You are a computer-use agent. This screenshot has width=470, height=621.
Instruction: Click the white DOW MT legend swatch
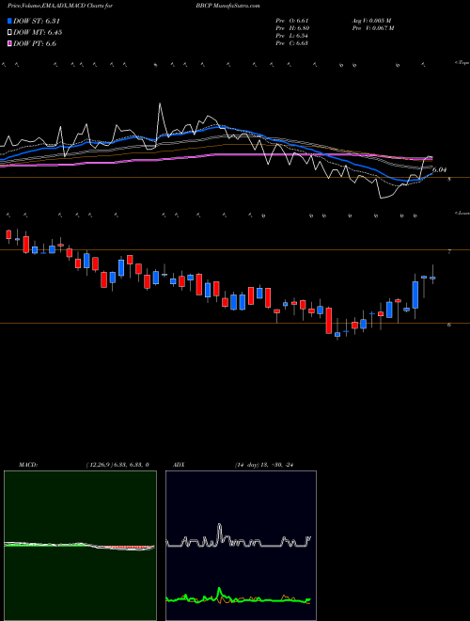pyautogui.click(x=9, y=33)
